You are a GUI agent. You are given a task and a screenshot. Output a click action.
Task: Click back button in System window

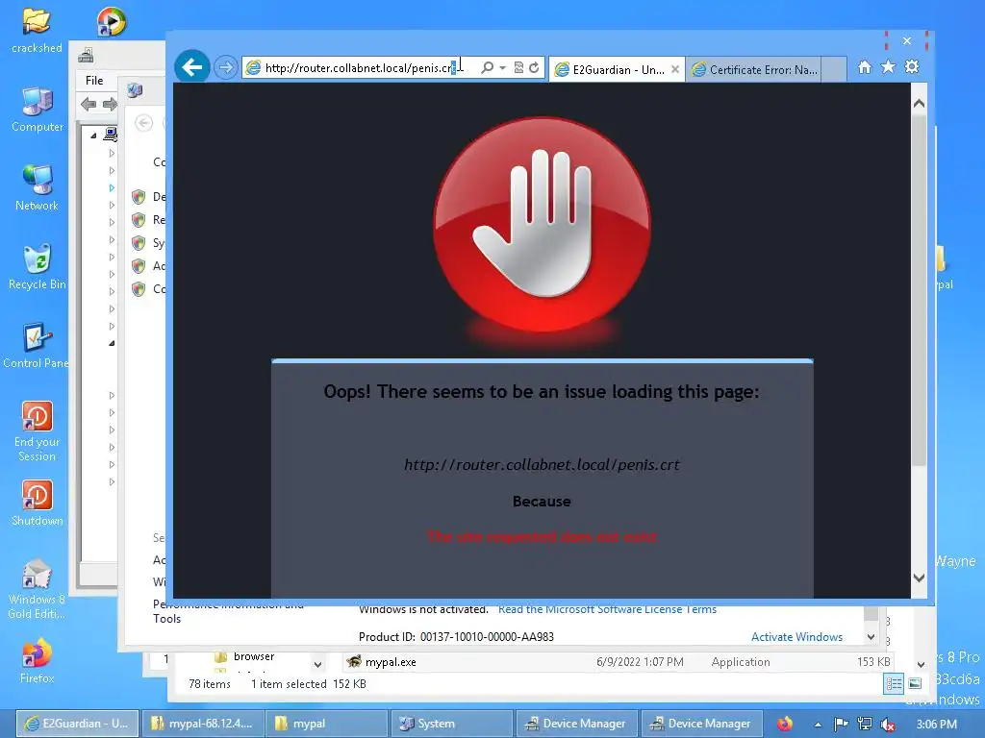[144, 122]
